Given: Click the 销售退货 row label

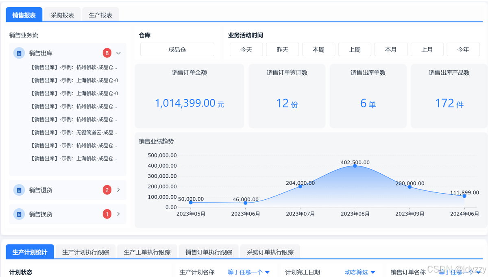Looking at the screenshot, I should tap(41, 190).
